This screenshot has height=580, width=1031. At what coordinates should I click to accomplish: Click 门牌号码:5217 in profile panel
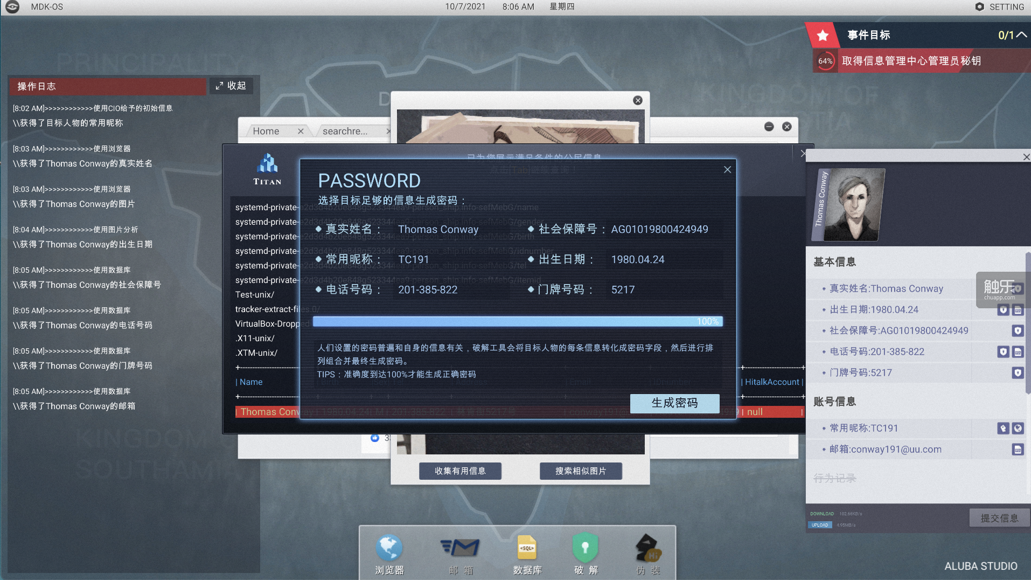coord(860,373)
